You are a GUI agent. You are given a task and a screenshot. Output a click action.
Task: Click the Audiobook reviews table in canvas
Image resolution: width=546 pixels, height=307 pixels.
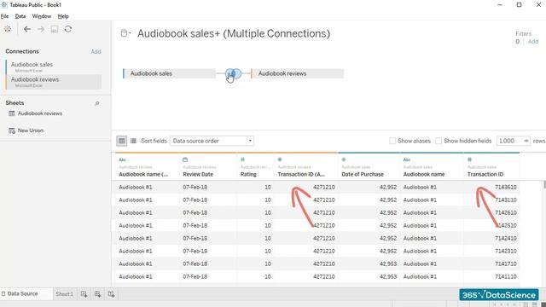point(297,73)
